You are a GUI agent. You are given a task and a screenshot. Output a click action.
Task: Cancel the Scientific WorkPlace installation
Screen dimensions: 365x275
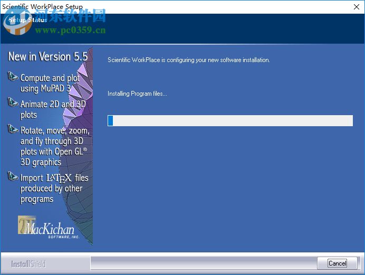pyautogui.click(x=337, y=263)
